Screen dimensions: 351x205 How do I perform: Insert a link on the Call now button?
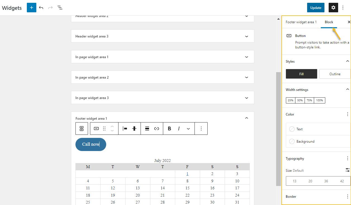tap(156, 128)
